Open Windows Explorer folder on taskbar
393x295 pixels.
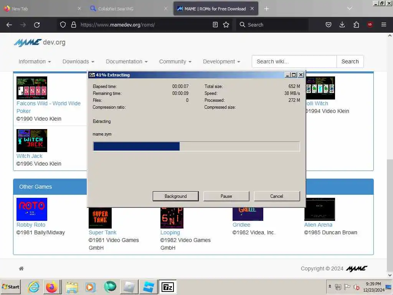coord(72,287)
